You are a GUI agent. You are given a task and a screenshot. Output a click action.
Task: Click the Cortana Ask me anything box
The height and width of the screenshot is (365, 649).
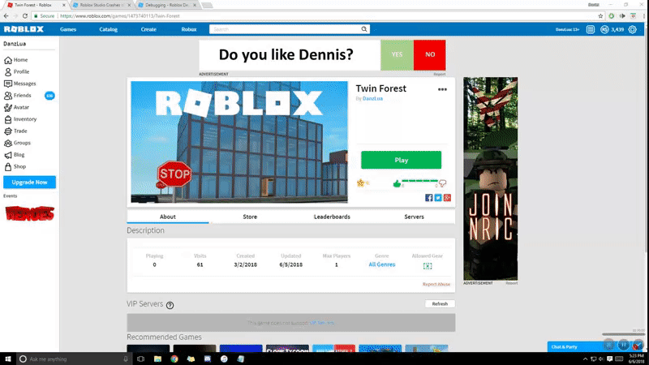[74, 359]
